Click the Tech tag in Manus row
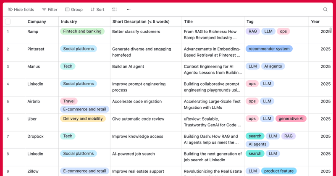336x176 pixels. tap(68, 66)
